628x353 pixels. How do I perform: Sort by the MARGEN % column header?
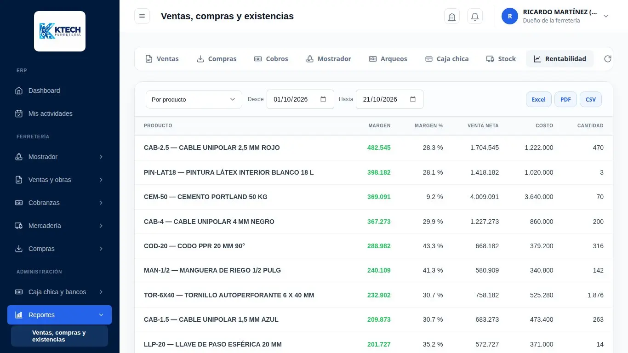click(428, 125)
